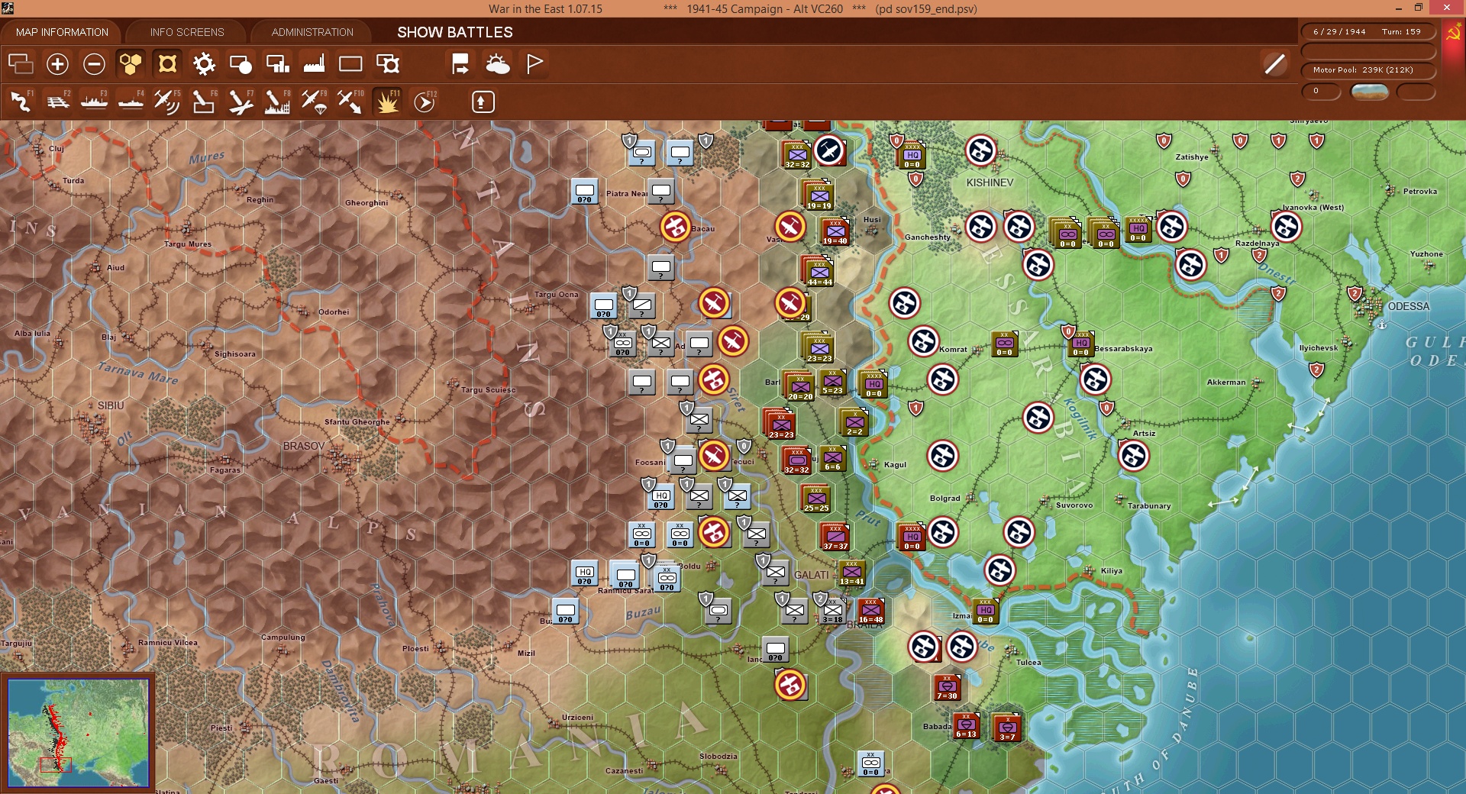Screen dimensions: 1466x794
Task: Click the pennant flag toolbar icon
Action: tap(534, 64)
